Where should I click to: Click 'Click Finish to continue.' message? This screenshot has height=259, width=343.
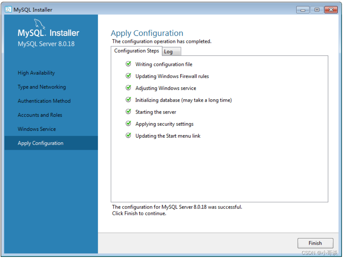(x=139, y=214)
